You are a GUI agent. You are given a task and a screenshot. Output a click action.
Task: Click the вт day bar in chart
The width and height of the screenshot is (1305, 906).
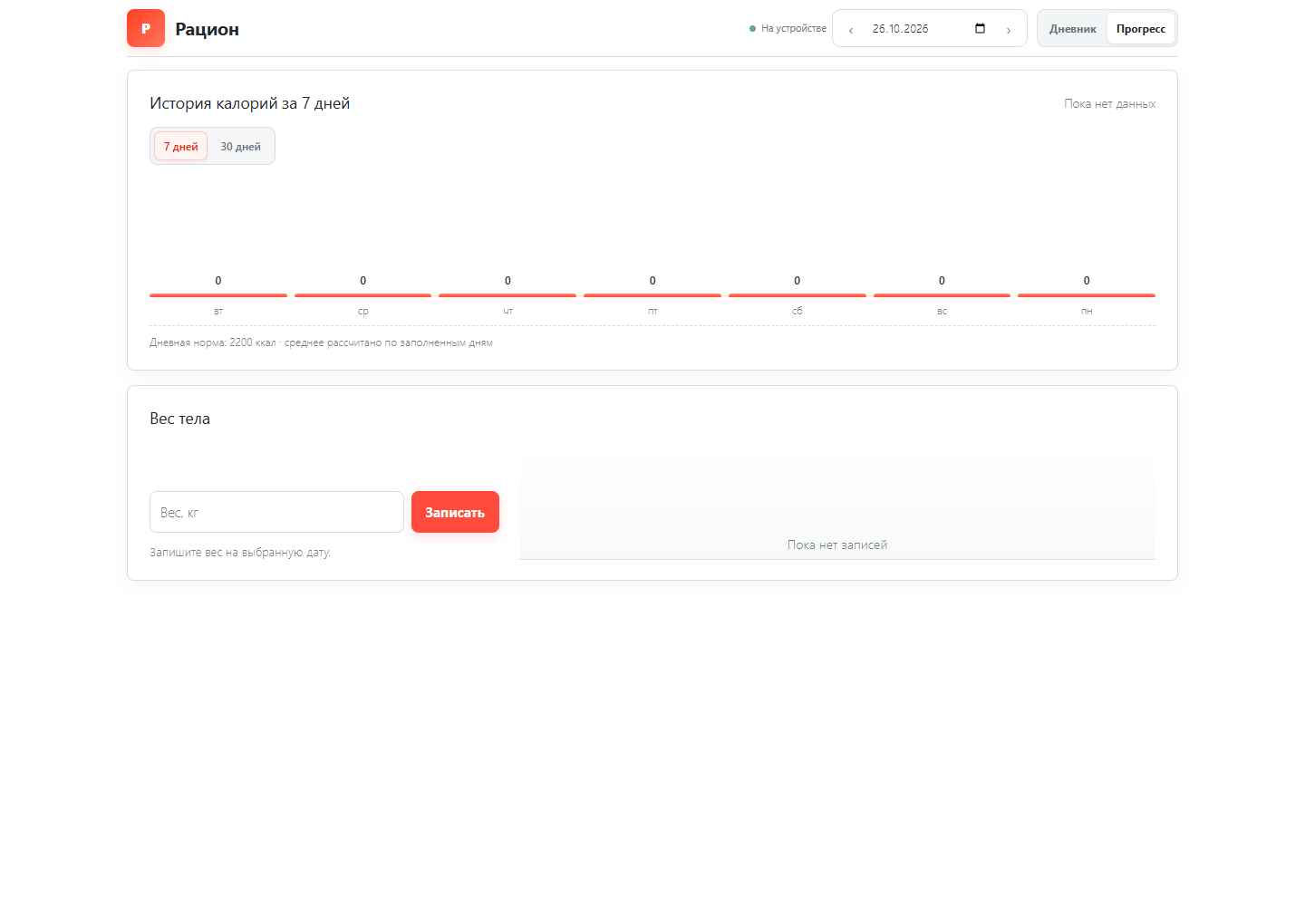218,295
